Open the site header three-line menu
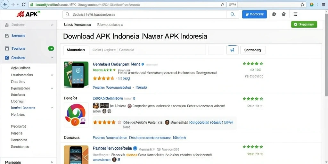Viewport: 328px width, 164px height. tap(296, 14)
